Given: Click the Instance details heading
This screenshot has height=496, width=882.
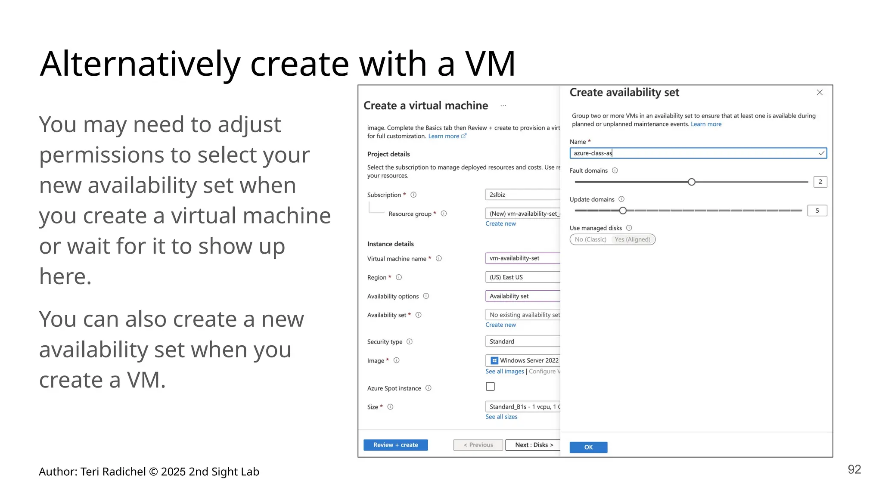Looking at the screenshot, I should [391, 244].
